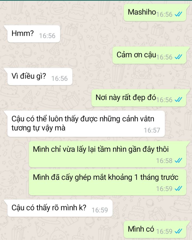
Task: Tap double-check icon on 'Nơi này rất đẹp đó'
Action: tap(178, 100)
